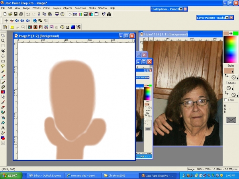Open foreground Textures flyout arrow
The height and width of the screenshot is (179, 239).
233,89
